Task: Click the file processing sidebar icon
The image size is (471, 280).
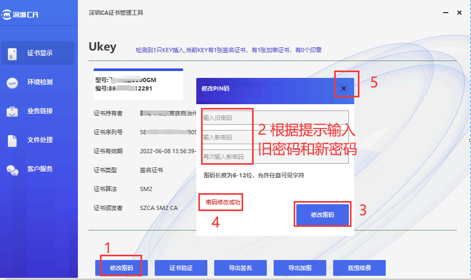Action: pos(12,140)
